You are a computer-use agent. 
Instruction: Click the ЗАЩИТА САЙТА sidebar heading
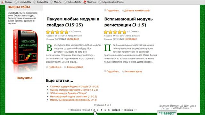tap(19, 7)
